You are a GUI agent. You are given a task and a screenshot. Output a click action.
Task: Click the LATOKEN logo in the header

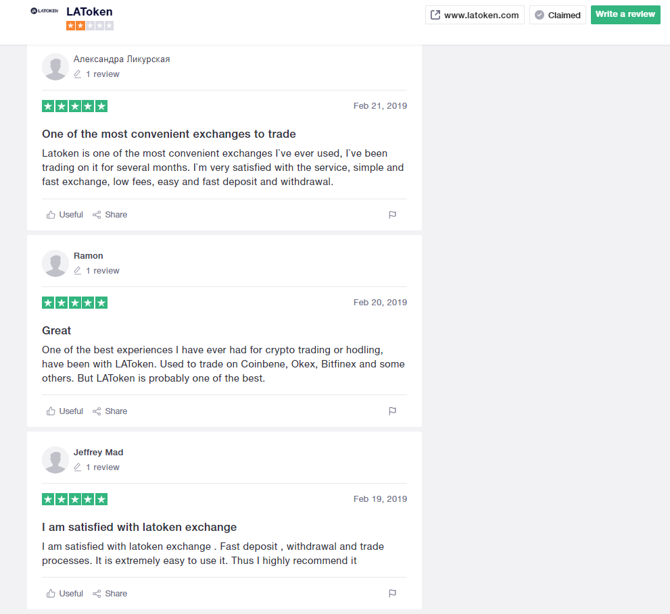[45, 11]
